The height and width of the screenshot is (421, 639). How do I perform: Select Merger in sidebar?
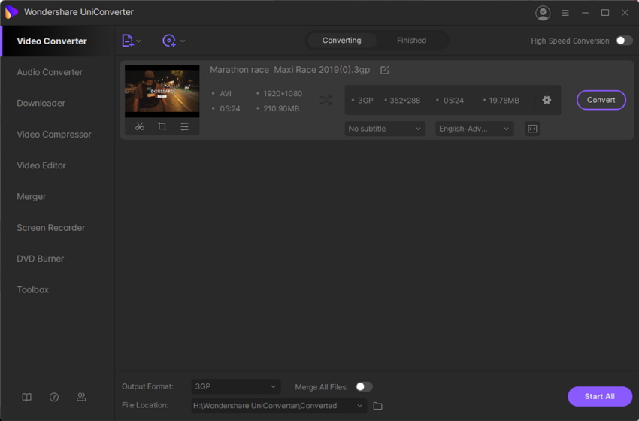pos(31,196)
